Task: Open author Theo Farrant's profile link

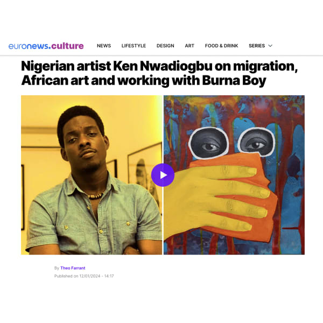Action: click(73, 268)
